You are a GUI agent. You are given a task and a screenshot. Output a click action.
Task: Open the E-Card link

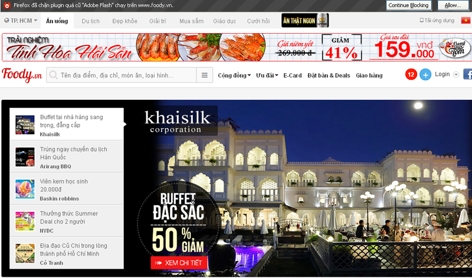[292, 76]
